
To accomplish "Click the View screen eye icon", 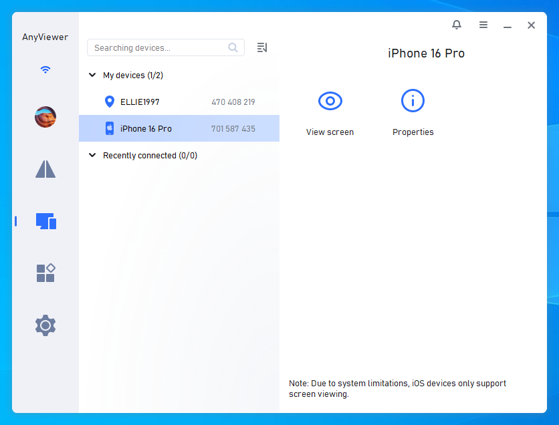I will [x=330, y=101].
